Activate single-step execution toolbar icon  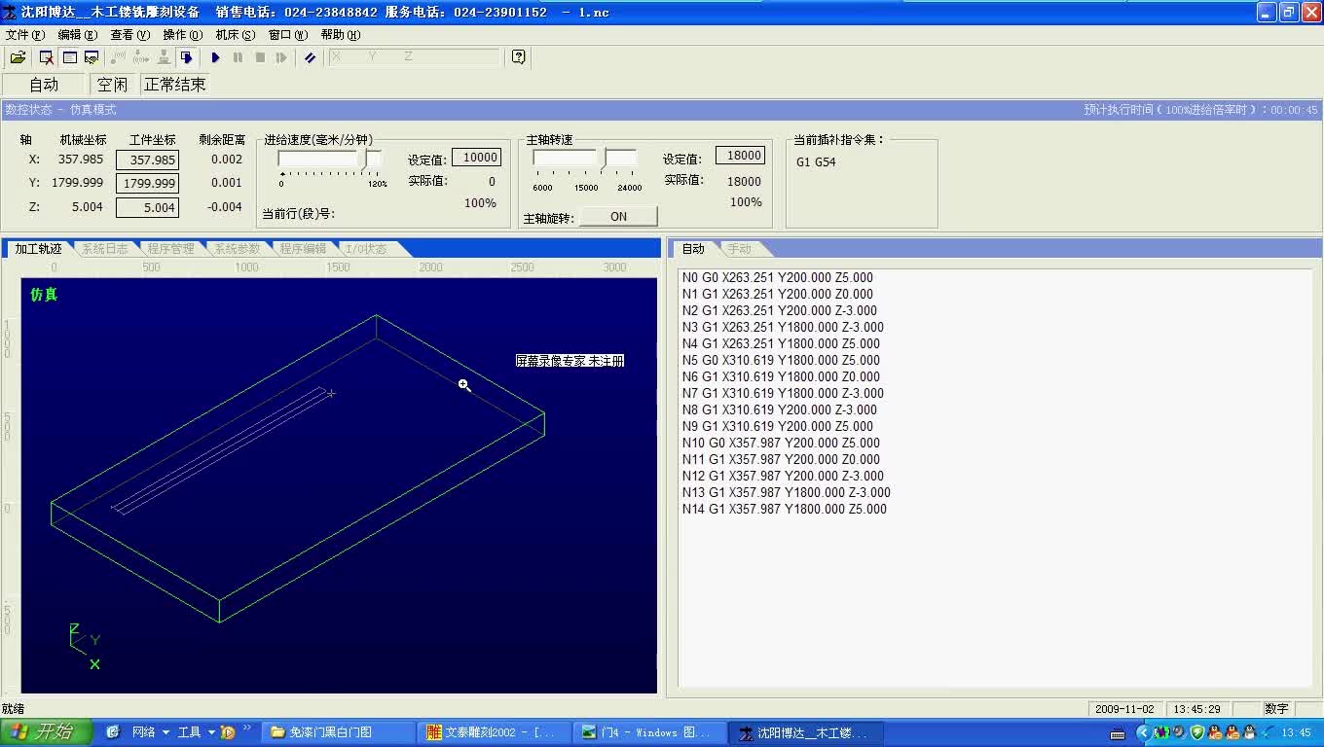(x=280, y=57)
